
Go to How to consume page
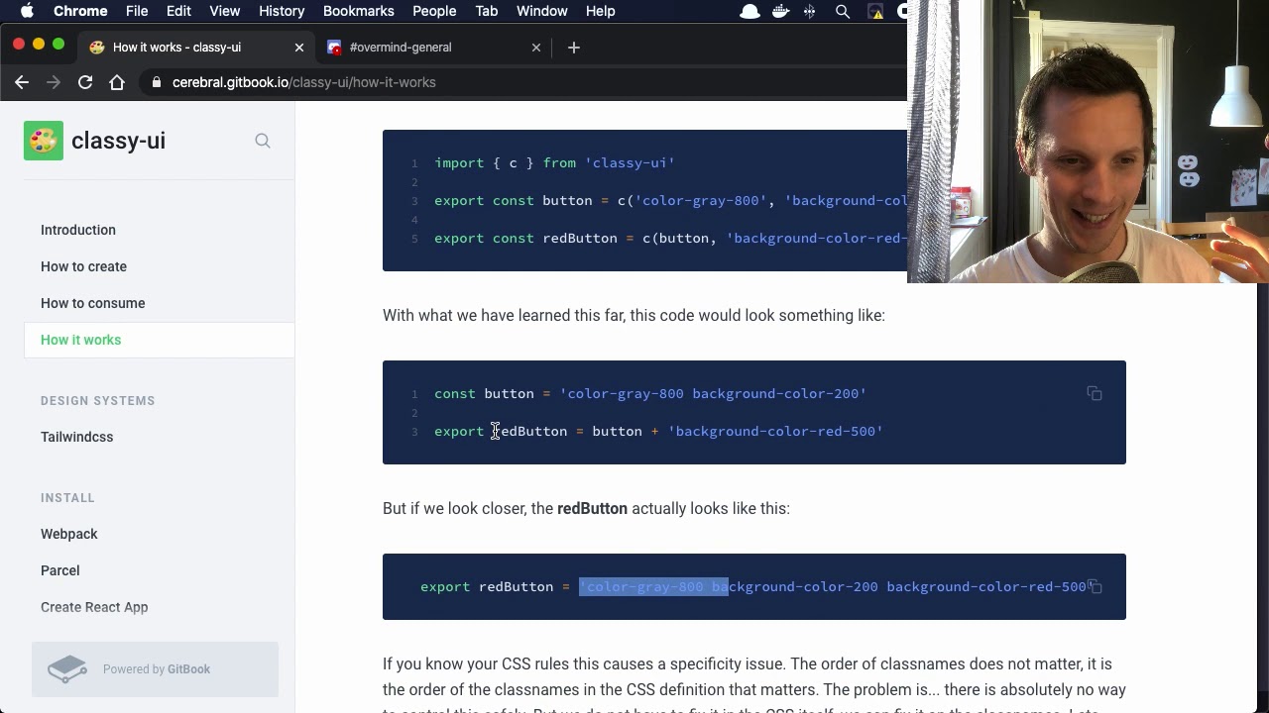(93, 303)
